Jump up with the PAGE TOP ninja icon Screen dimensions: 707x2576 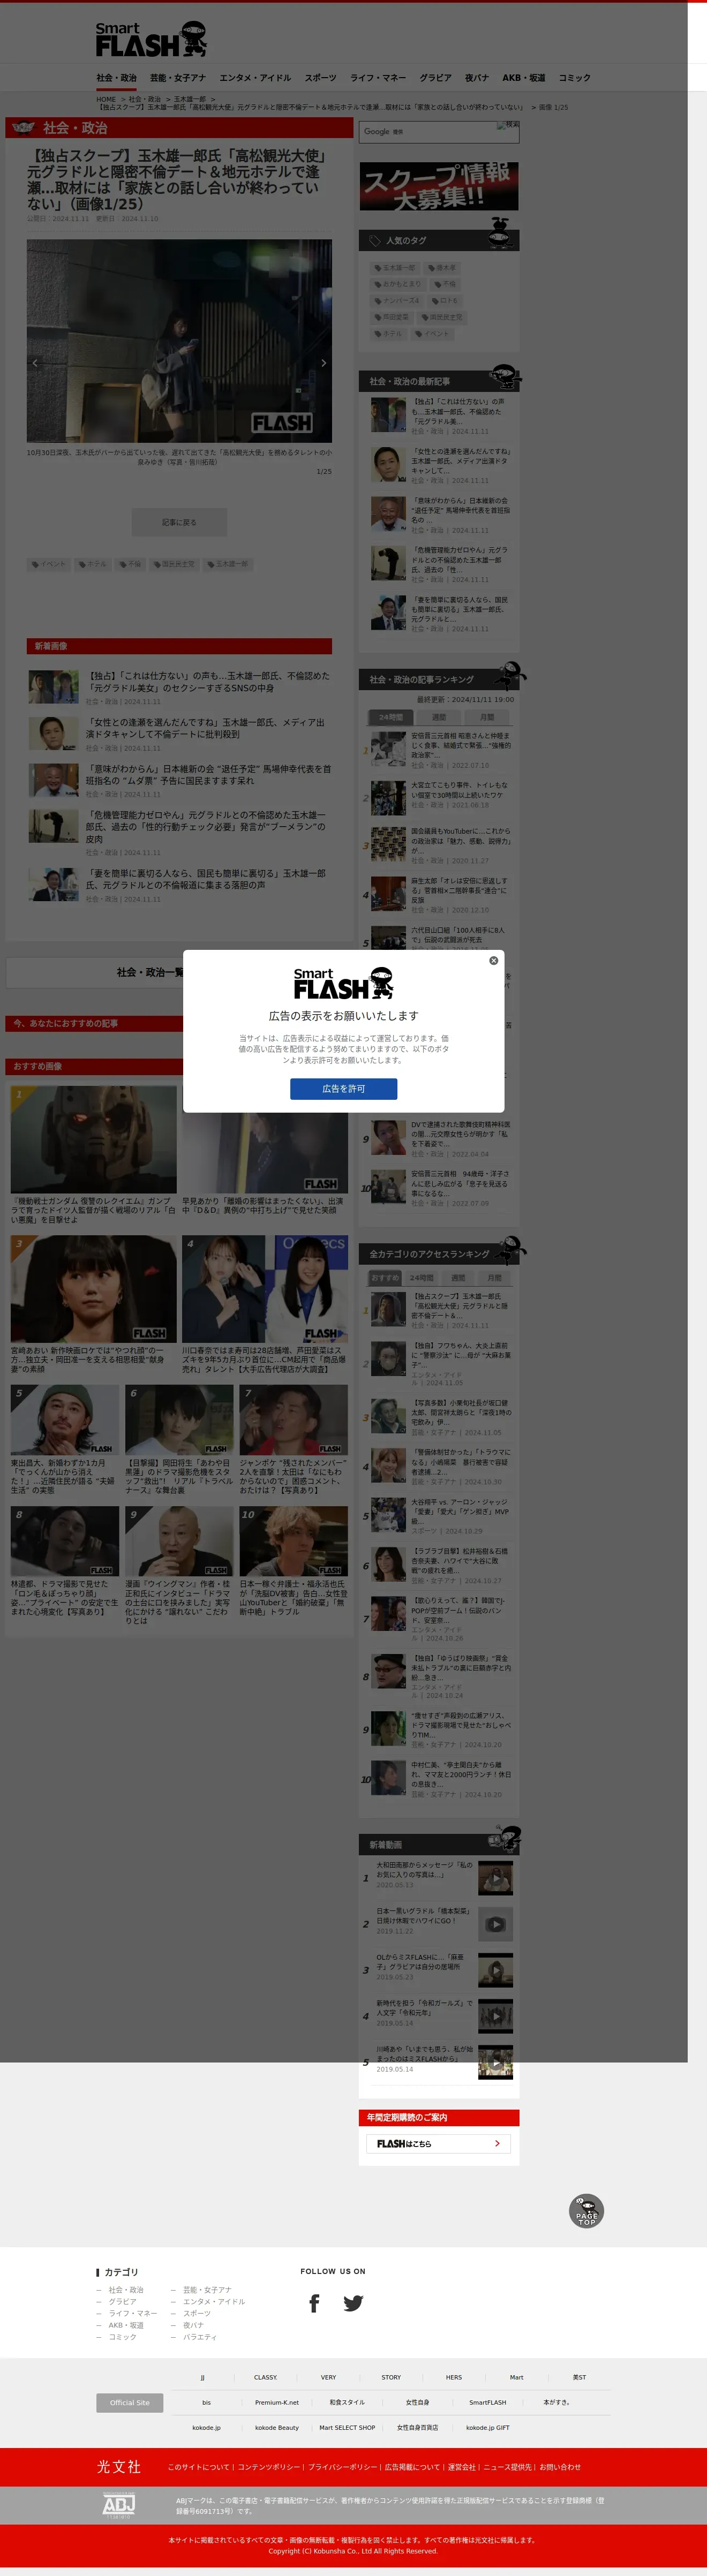pos(586,2211)
